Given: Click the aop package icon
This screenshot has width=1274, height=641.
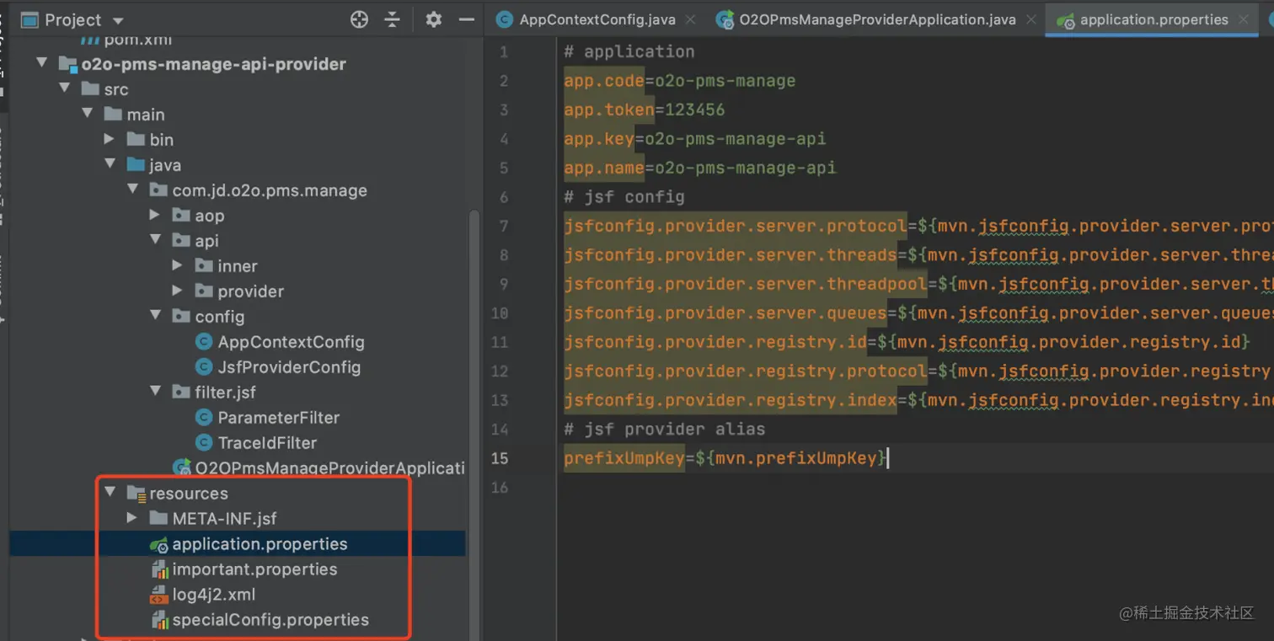Looking at the screenshot, I should coord(181,216).
